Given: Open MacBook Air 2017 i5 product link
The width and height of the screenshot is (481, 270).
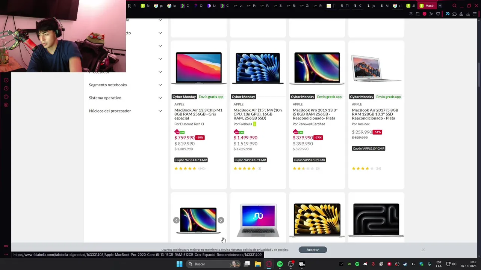Looking at the screenshot, I should tap(375, 114).
